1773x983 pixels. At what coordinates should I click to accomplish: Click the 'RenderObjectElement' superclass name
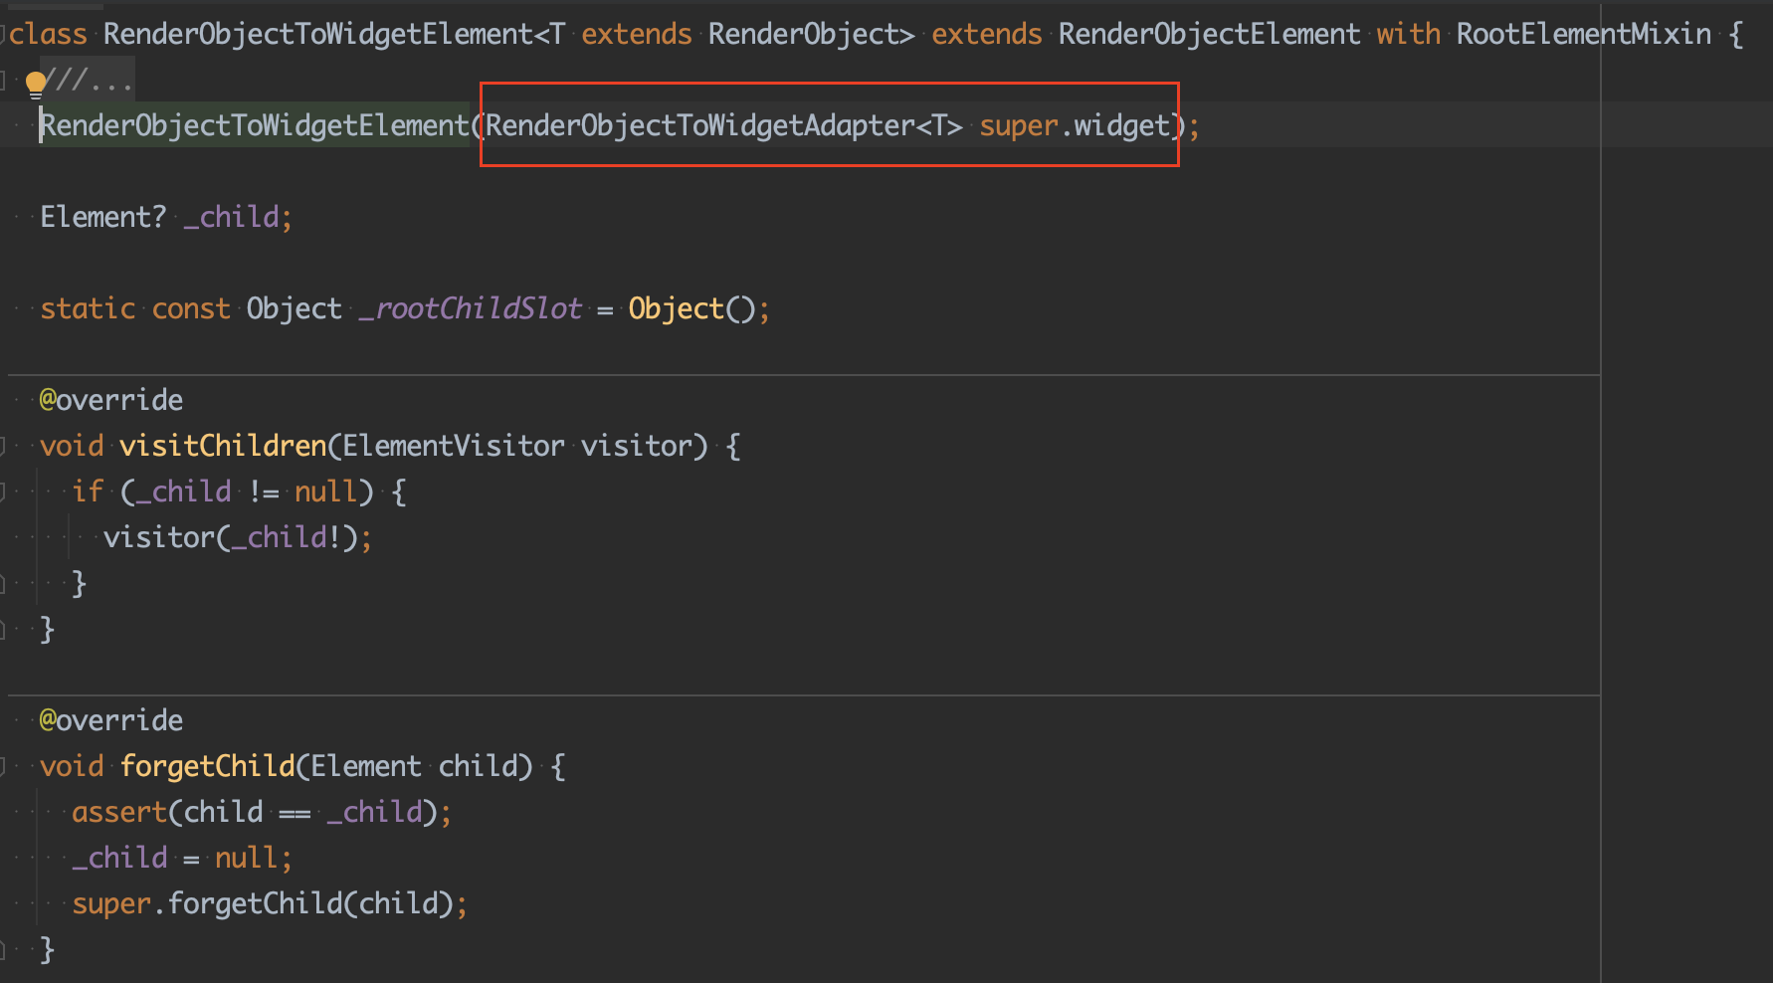[x=1209, y=35]
